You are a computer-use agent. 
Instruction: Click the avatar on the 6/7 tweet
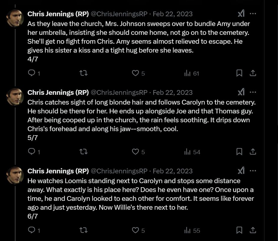15,175
